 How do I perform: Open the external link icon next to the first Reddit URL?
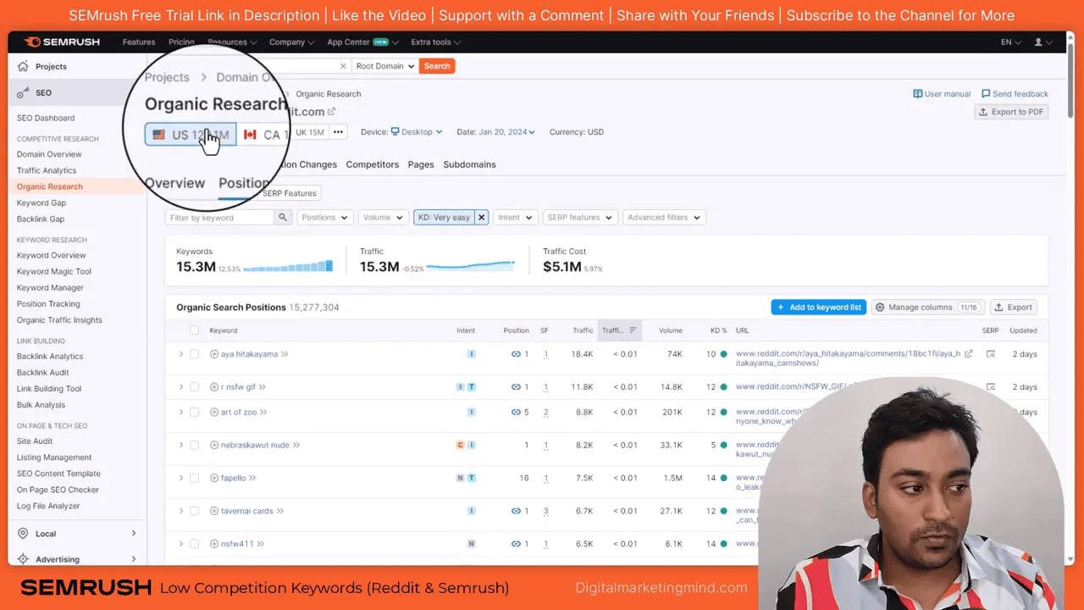(x=968, y=353)
